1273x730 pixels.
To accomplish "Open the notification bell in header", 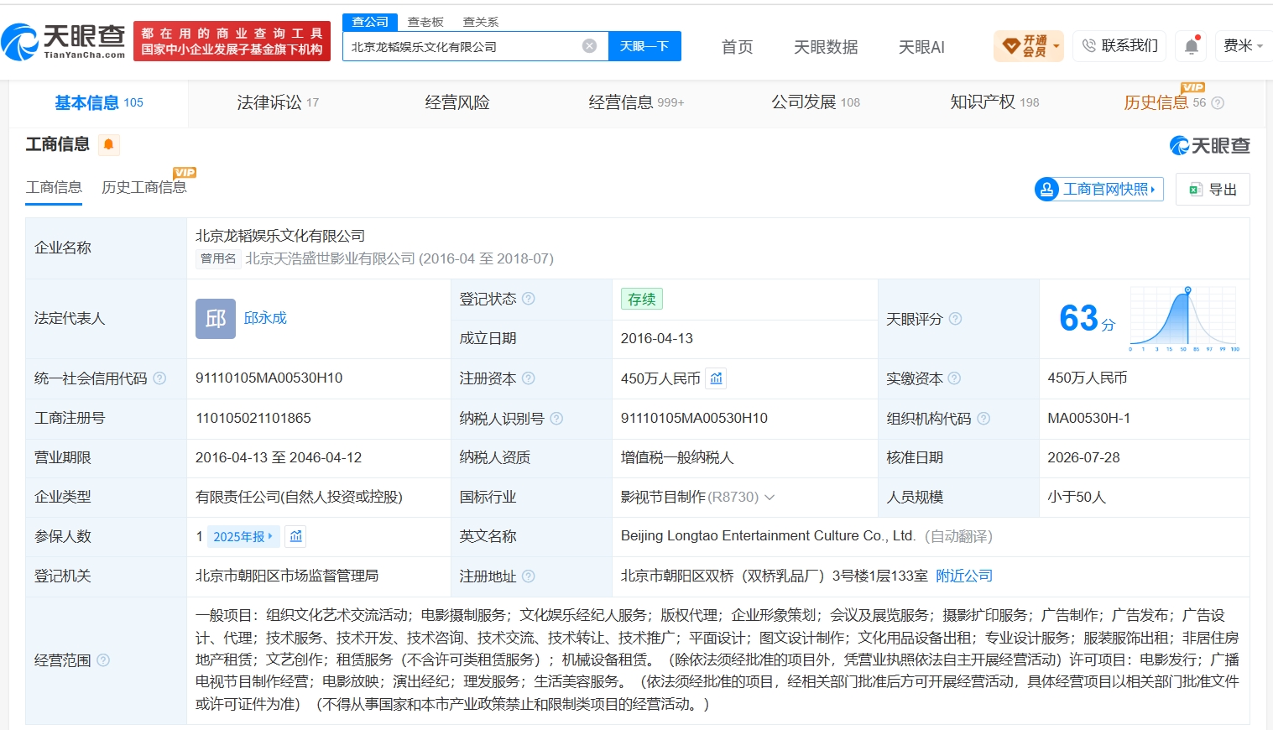I will click(1192, 46).
